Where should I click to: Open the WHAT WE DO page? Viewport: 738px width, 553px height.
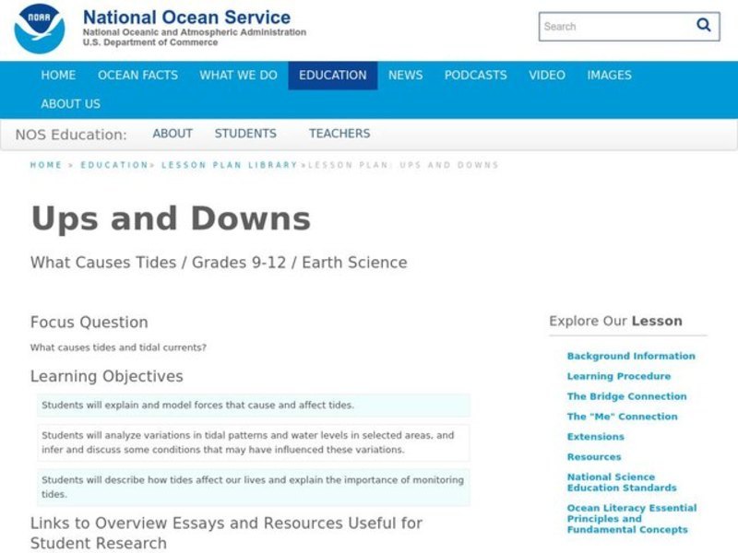(x=237, y=76)
